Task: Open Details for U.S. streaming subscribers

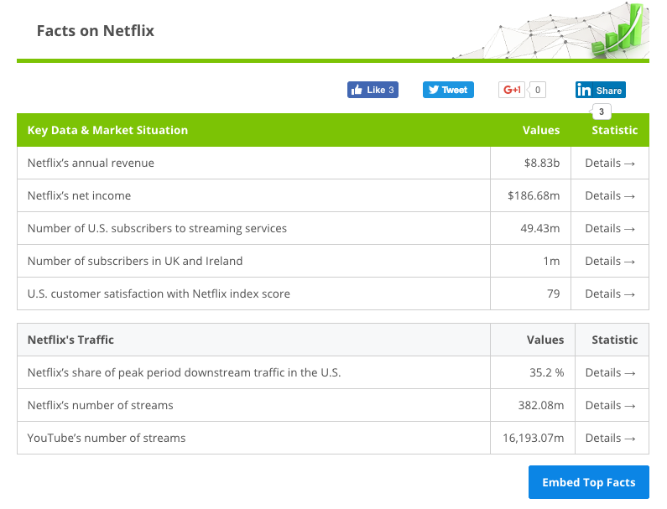Action: point(610,228)
